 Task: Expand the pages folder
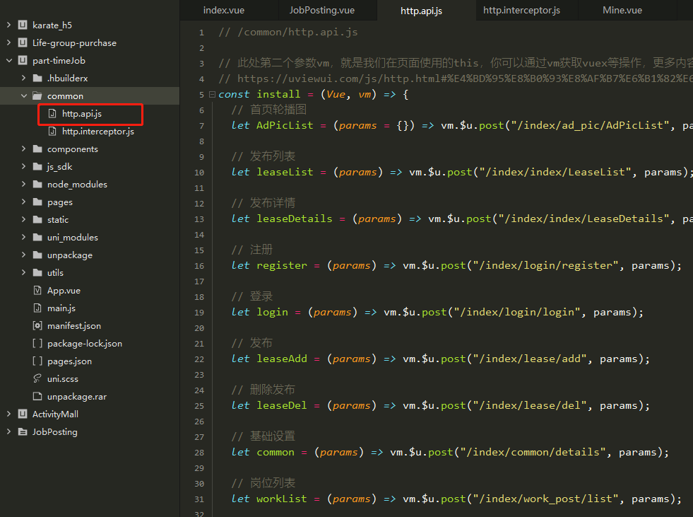[23, 202]
